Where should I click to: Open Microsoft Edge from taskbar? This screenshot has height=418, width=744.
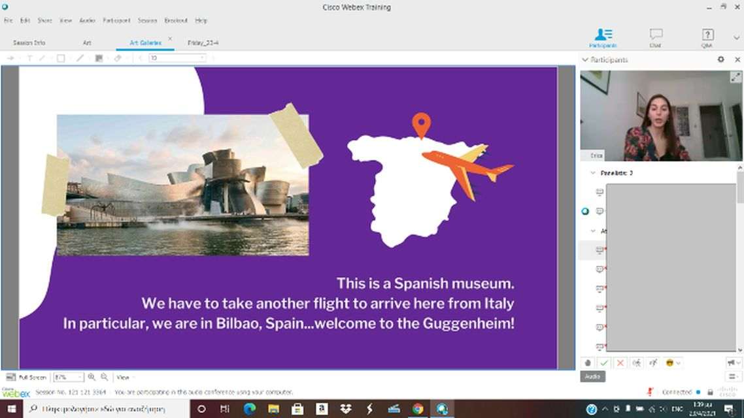250,408
